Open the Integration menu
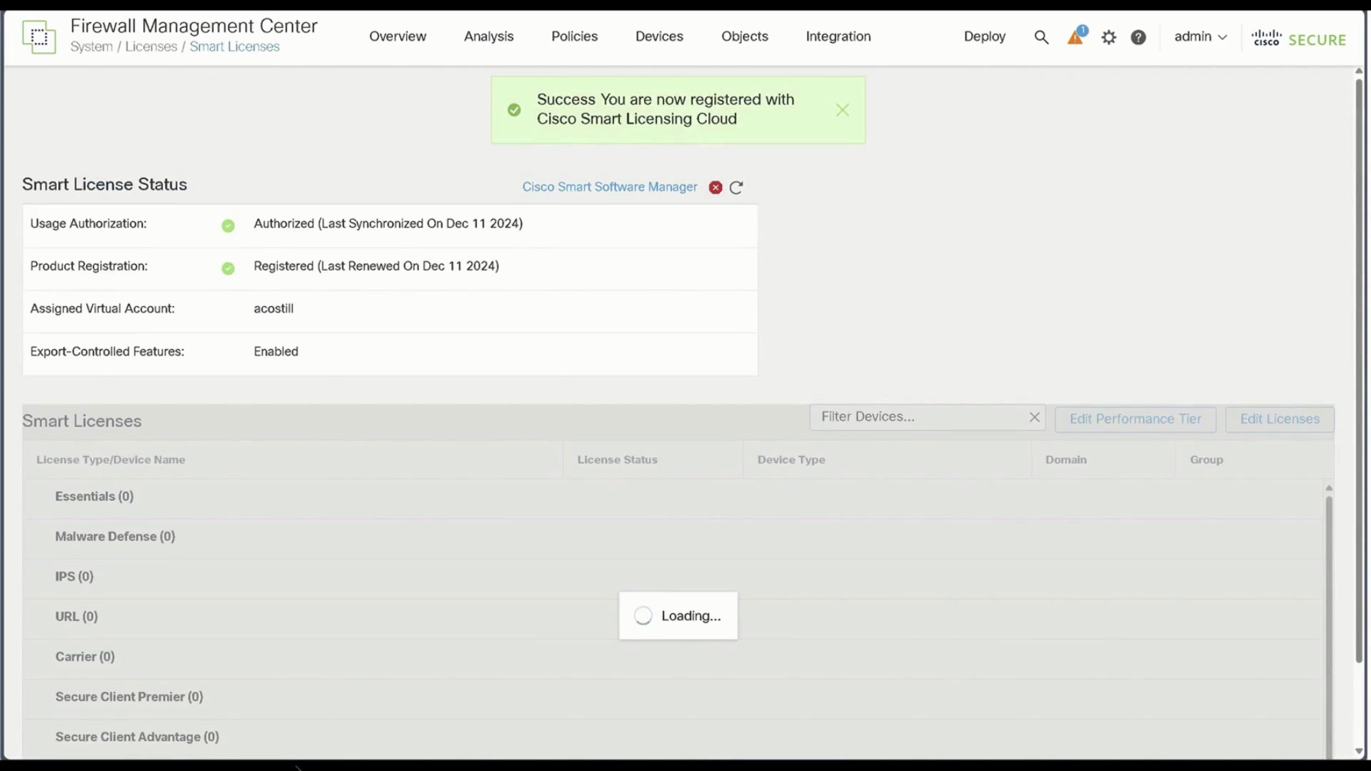This screenshot has height=771, width=1371. pyautogui.click(x=838, y=36)
